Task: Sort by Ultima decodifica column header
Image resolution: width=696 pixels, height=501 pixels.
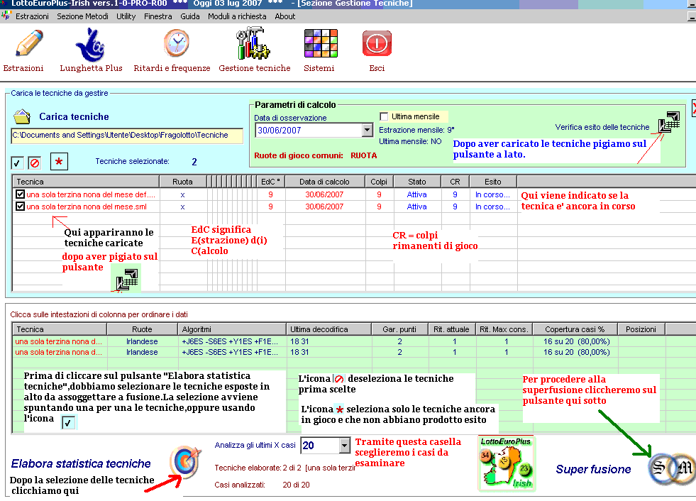Action: coord(329,329)
